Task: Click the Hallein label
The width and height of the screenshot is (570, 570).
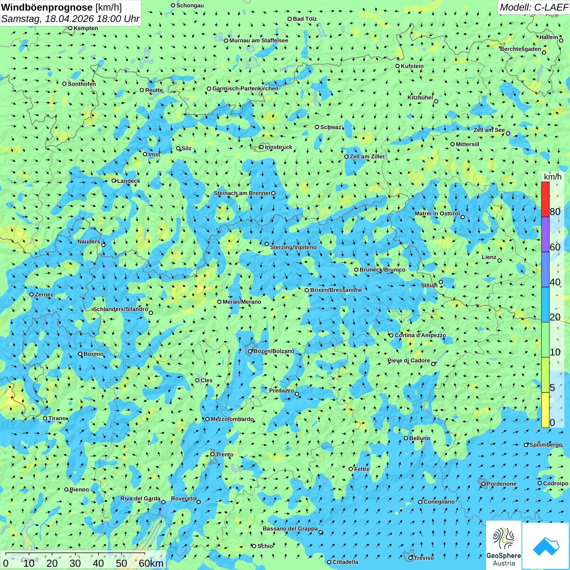Action: [x=549, y=37]
